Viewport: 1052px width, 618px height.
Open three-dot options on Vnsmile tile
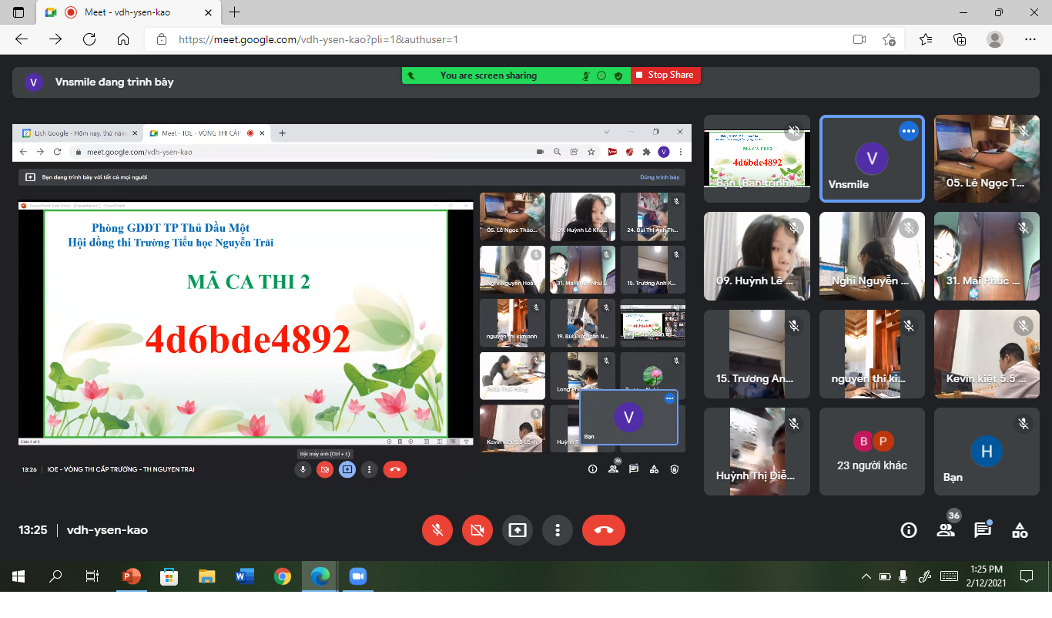909,131
